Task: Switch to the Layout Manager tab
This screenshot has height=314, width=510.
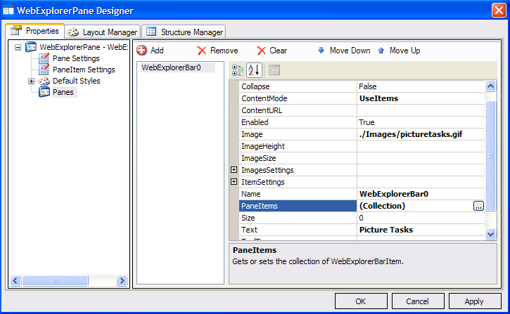Action: click(x=103, y=32)
